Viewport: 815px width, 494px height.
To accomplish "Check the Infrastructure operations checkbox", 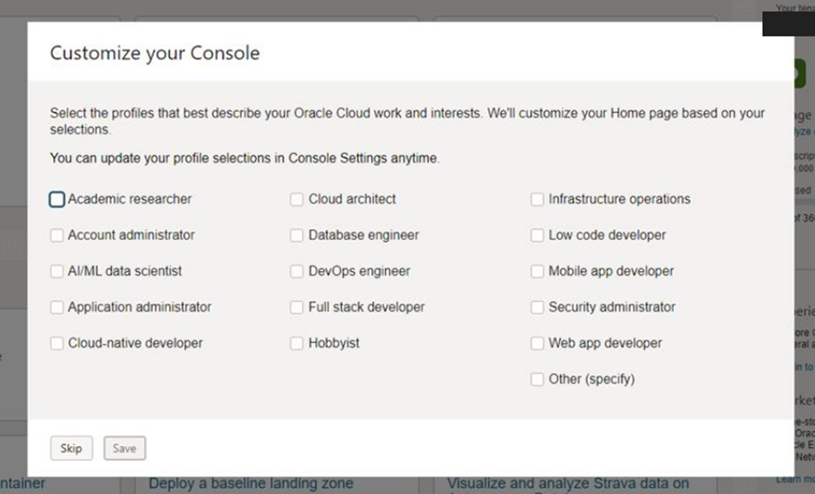I will tap(537, 199).
